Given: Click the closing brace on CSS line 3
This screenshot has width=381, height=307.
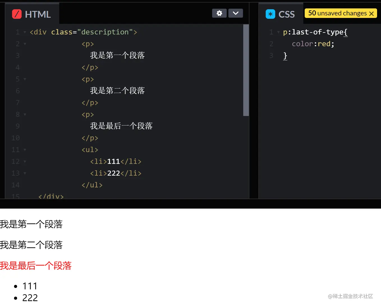Looking at the screenshot, I should click(285, 56).
